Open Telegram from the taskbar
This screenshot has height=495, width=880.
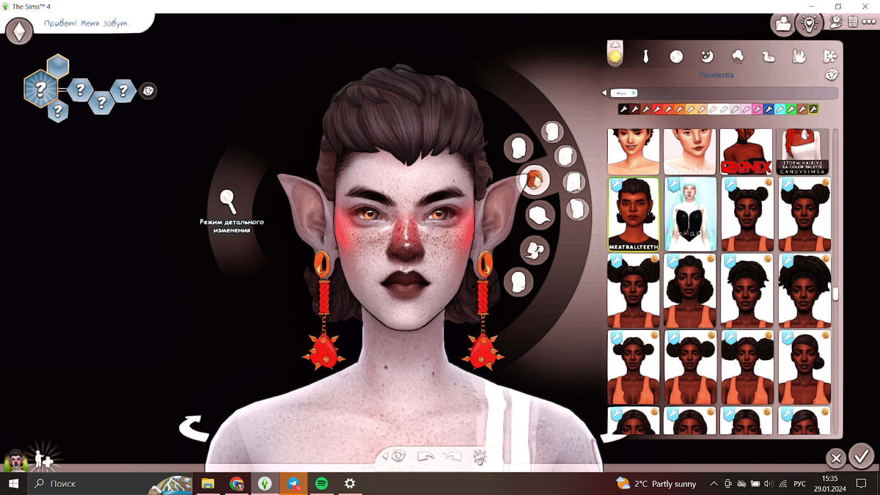pos(294,483)
